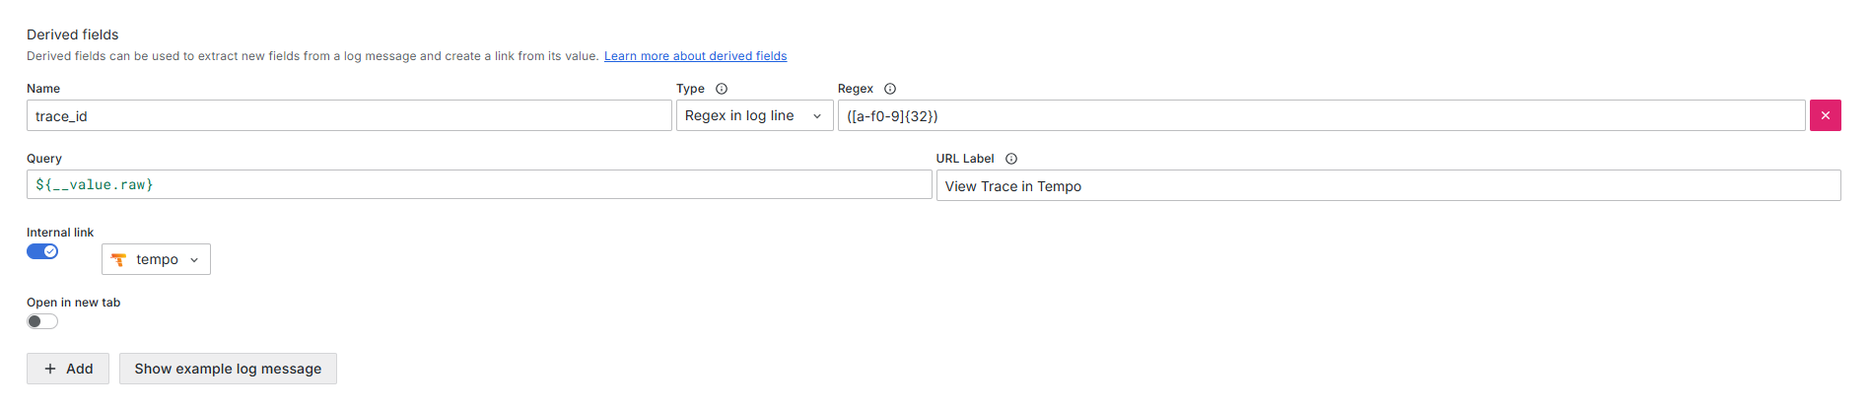Viewport: 1869px width, 409px height.
Task: Click the Type info icon
Action: [x=722, y=89]
